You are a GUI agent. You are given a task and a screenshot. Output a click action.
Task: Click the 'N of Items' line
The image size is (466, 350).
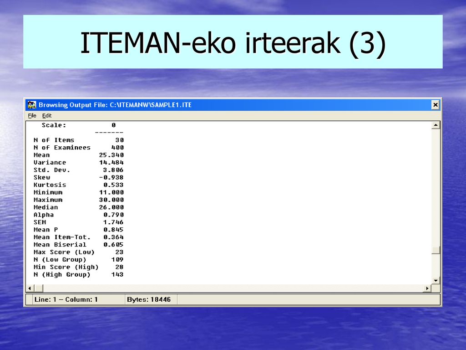(x=79, y=140)
